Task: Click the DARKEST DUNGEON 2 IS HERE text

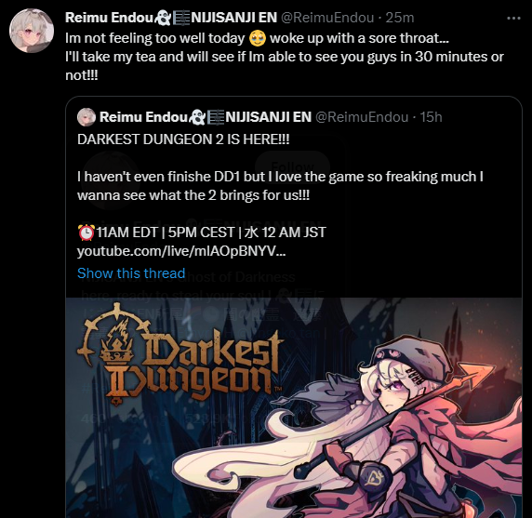Action: [x=183, y=139]
